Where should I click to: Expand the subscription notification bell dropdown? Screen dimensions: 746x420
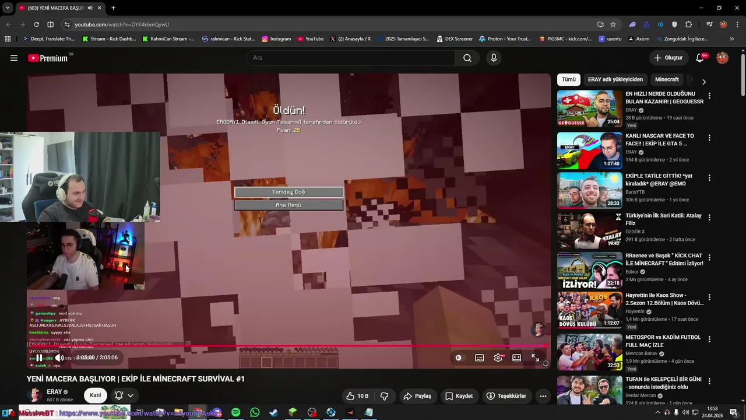pos(124,395)
